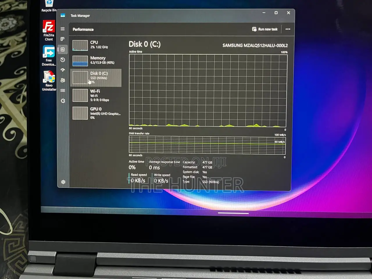Viewport: 372px width, 279px height.
Task: Click the CPU mini graph thumbnail
Action: coord(80,45)
